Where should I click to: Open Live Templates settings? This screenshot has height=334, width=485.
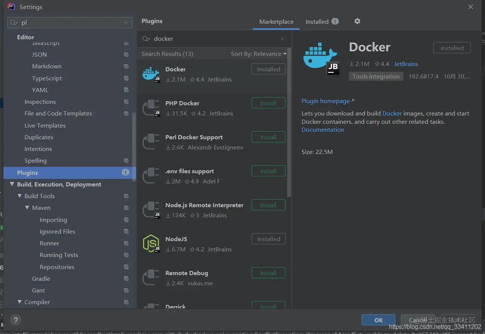click(x=45, y=125)
